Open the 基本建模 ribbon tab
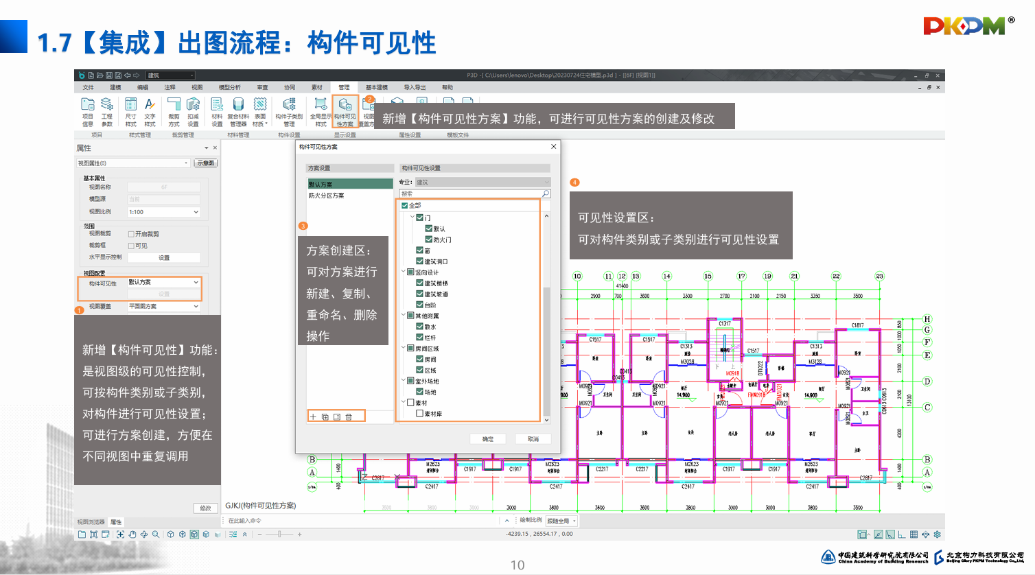 (376, 87)
